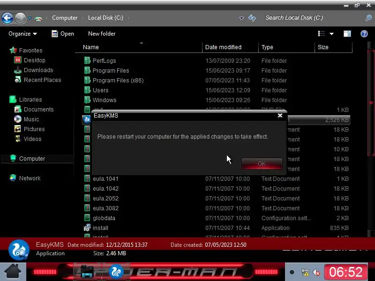Open the Music library
The image size is (375, 281).
coord(31,119)
